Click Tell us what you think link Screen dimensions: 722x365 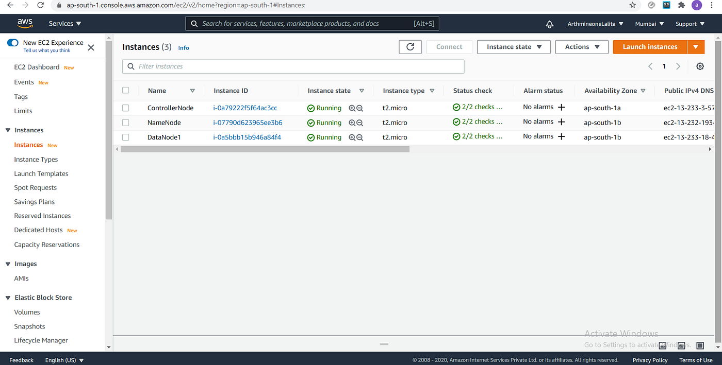click(47, 50)
